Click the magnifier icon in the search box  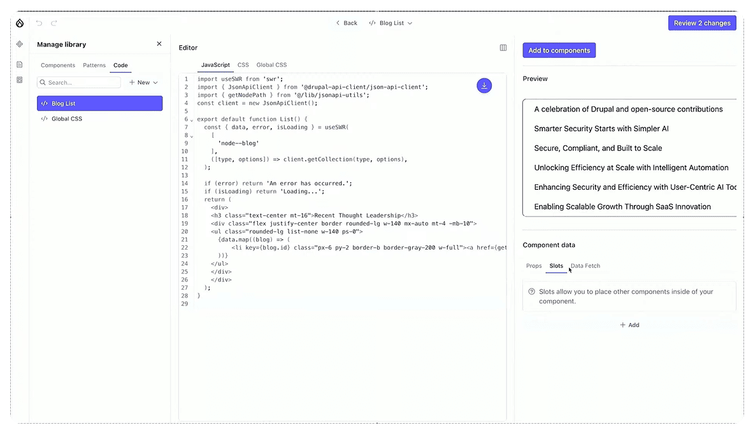43,82
